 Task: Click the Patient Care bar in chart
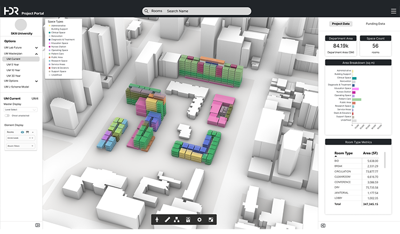357,99
